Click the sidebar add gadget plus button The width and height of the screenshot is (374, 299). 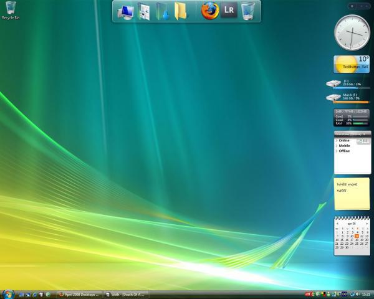pos(352,6)
